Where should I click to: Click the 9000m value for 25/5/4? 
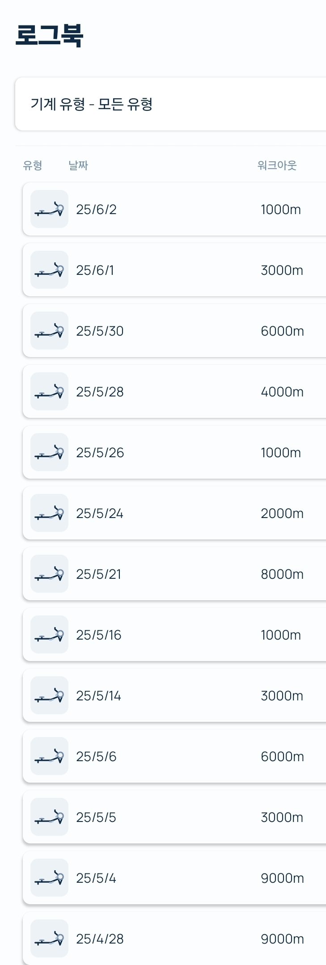[282, 878]
